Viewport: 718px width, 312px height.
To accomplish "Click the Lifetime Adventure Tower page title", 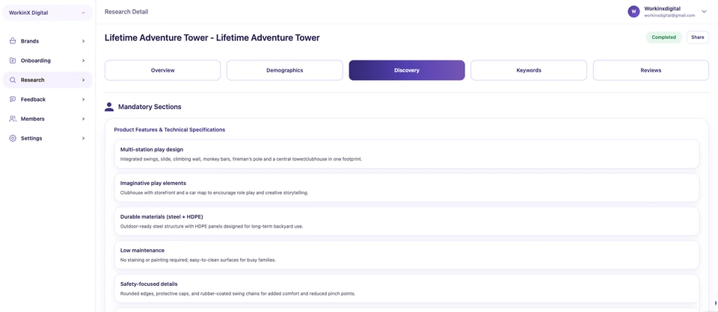I will tap(212, 38).
